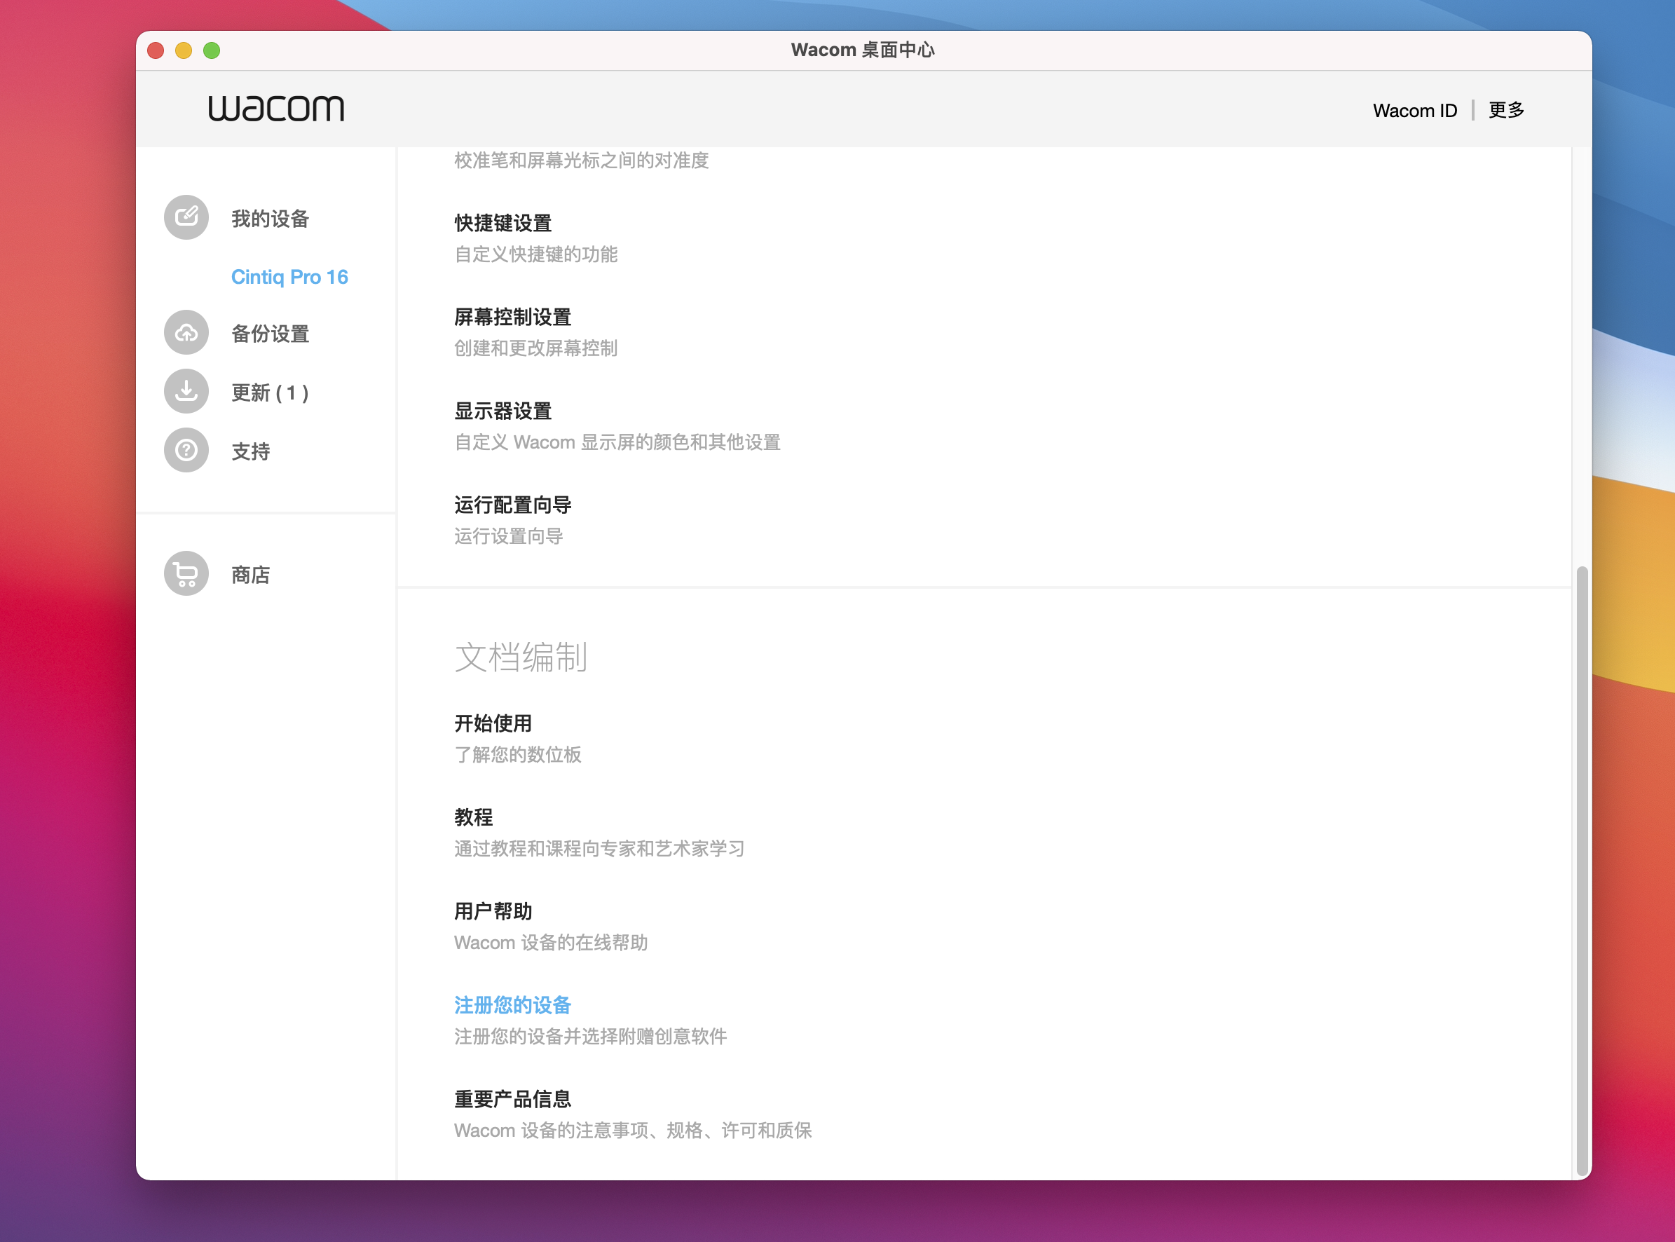Open the Wacom ID menu

1416,110
